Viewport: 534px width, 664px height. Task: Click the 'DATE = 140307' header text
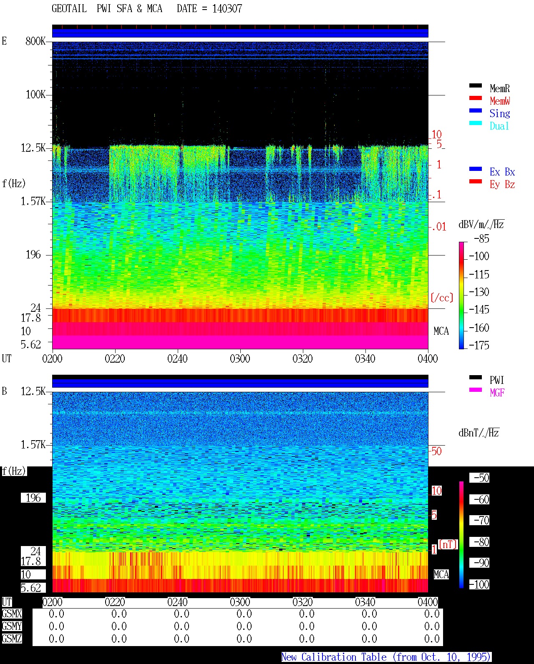tap(209, 8)
